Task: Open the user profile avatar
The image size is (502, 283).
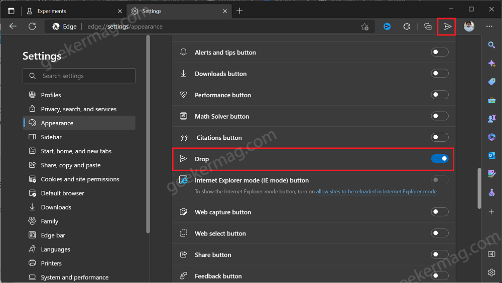Action: click(469, 27)
